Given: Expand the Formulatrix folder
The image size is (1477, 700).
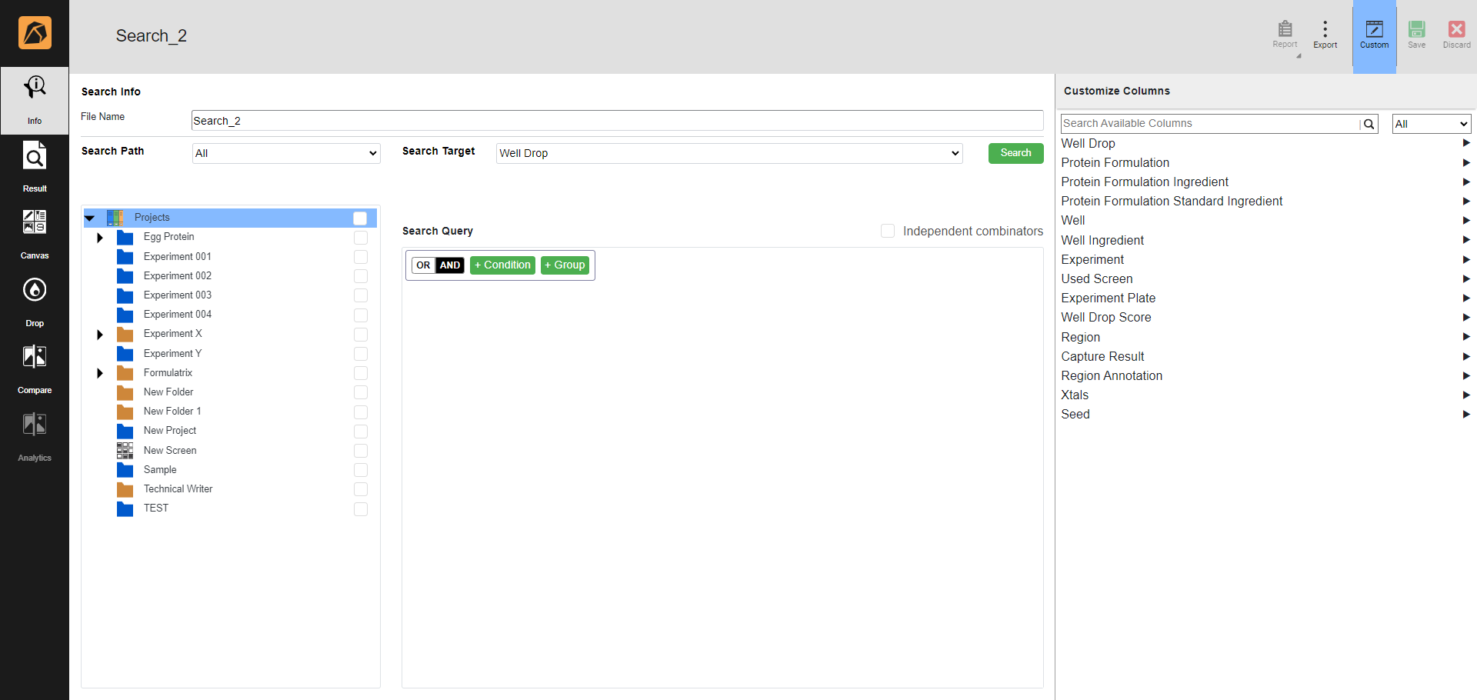Looking at the screenshot, I should (x=99, y=373).
